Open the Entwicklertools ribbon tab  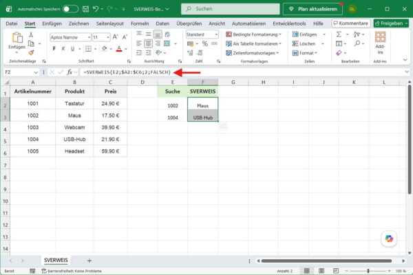point(289,23)
